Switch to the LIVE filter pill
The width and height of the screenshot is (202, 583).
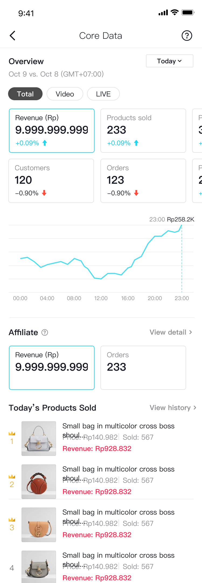coord(103,94)
